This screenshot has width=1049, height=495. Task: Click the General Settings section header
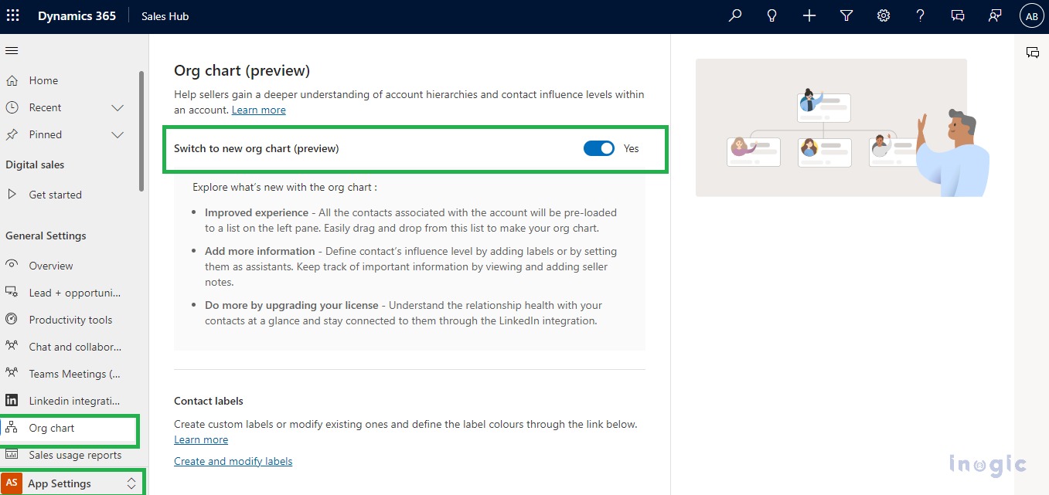pos(46,236)
